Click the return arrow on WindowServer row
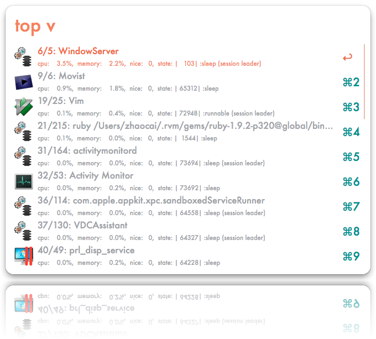Image resolution: width=376 pixels, height=339 pixels. point(347,57)
